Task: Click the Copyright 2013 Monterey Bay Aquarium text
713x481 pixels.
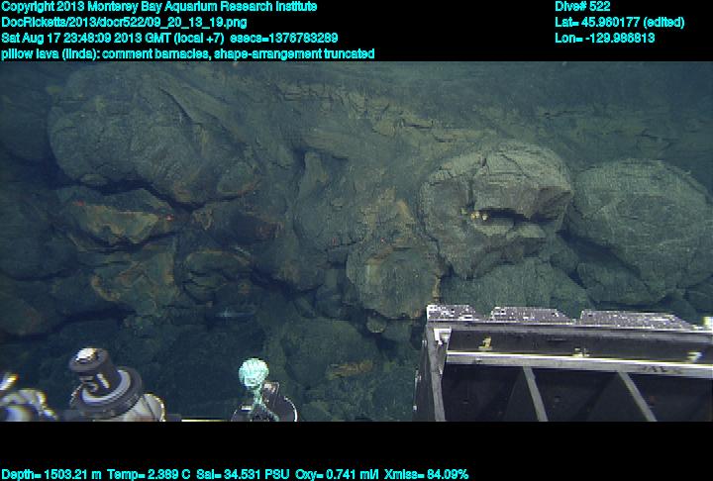Action: click(158, 7)
